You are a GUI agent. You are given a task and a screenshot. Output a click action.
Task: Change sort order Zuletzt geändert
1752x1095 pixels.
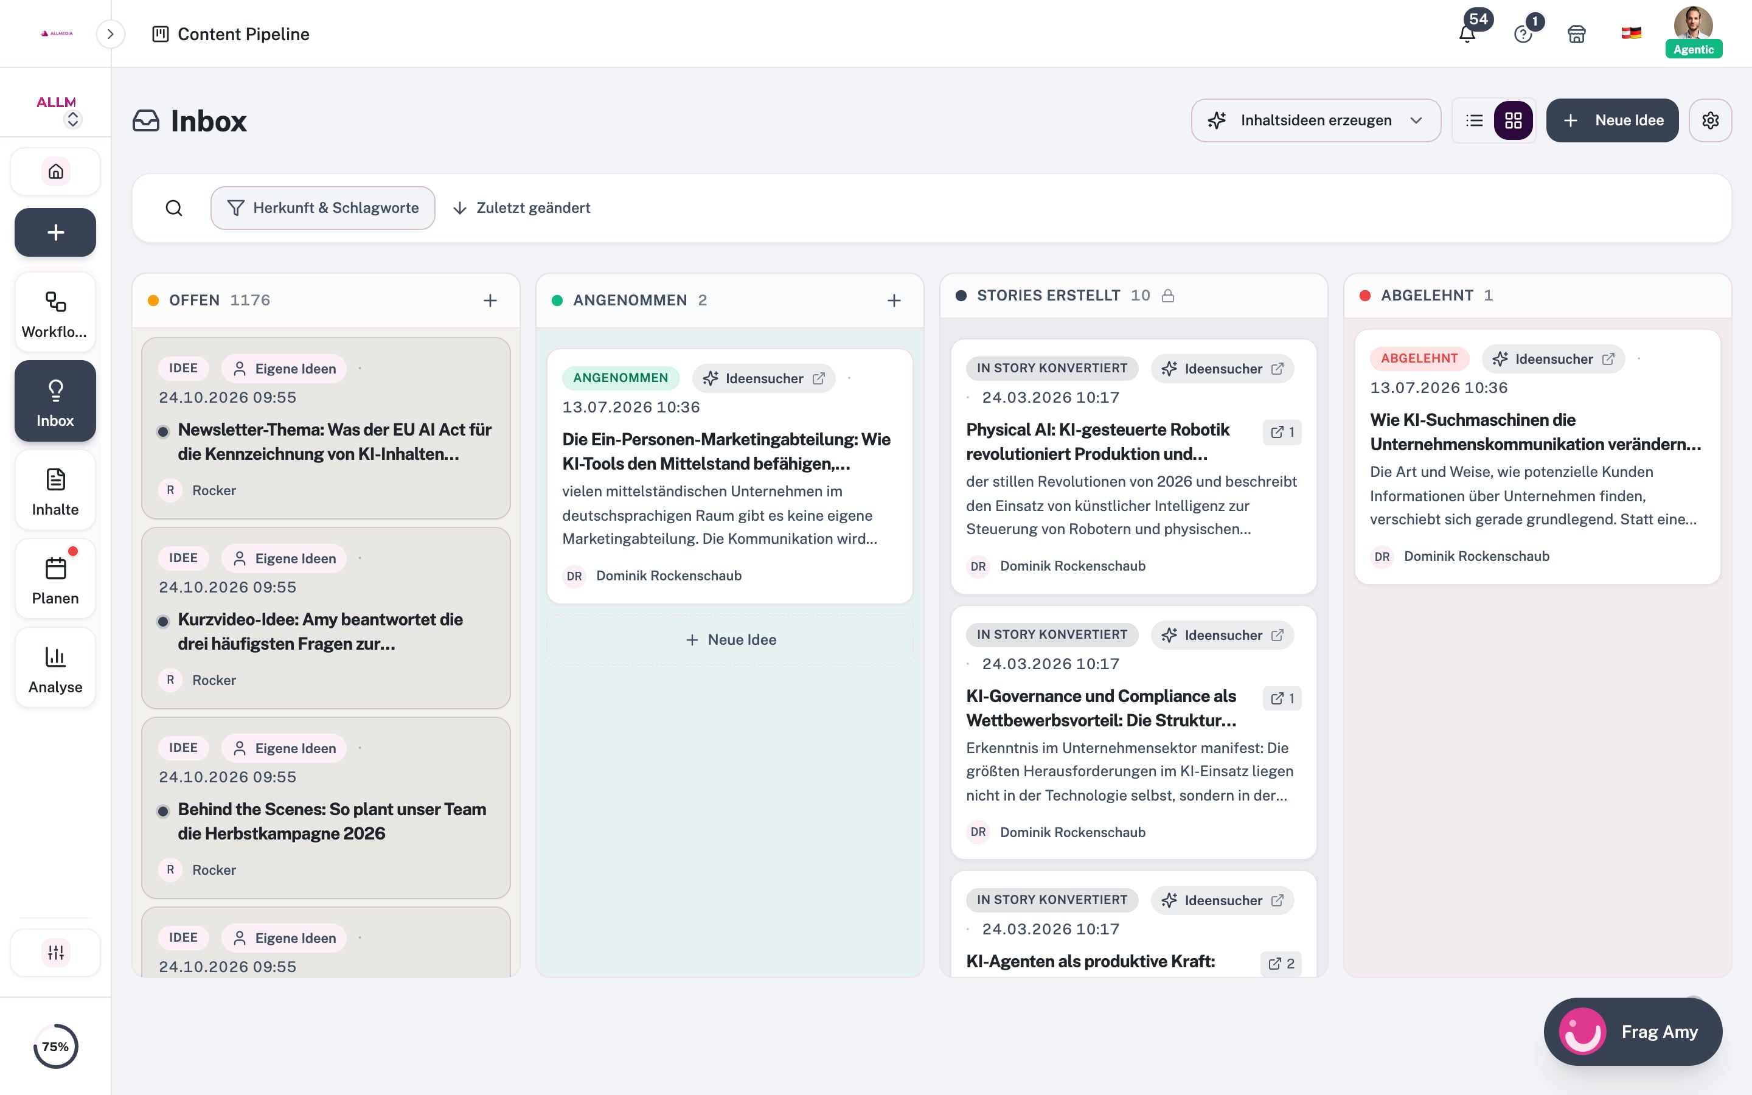522,208
